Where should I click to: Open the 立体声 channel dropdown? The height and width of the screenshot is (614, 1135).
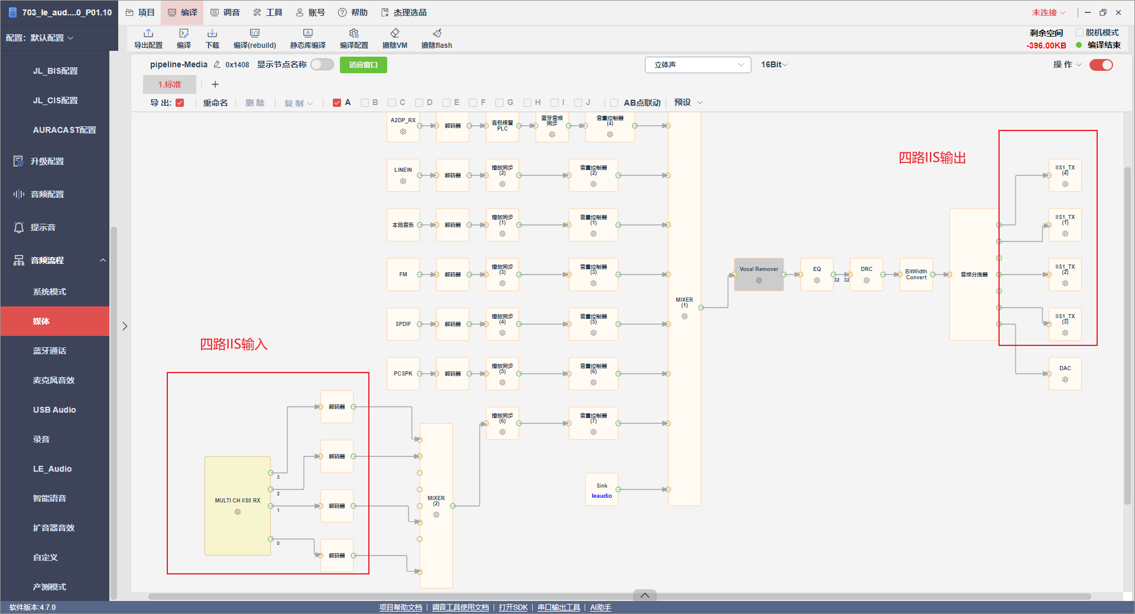click(x=698, y=65)
